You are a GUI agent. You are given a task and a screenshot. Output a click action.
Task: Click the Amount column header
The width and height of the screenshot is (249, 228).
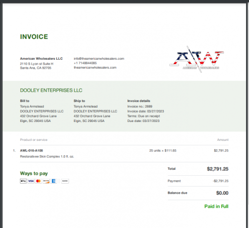point(223,140)
